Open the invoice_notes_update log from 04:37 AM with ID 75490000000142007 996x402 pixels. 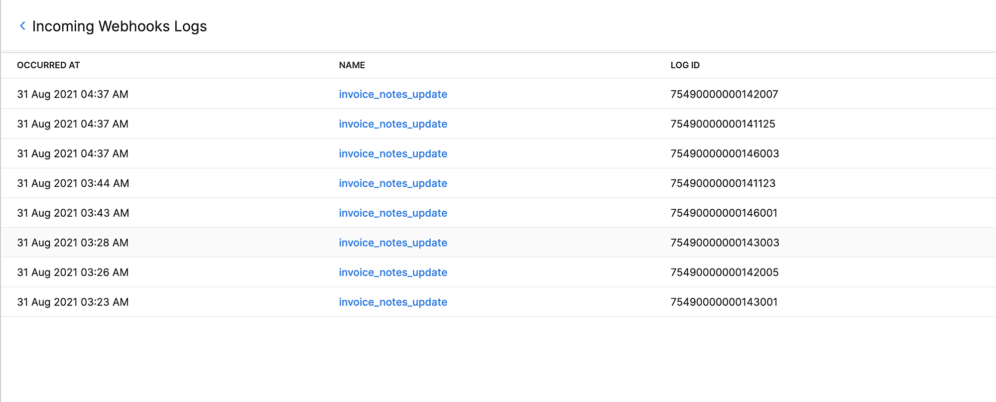393,94
